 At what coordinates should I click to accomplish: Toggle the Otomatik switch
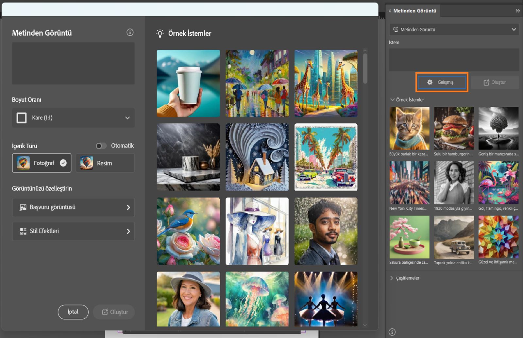click(101, 146)
